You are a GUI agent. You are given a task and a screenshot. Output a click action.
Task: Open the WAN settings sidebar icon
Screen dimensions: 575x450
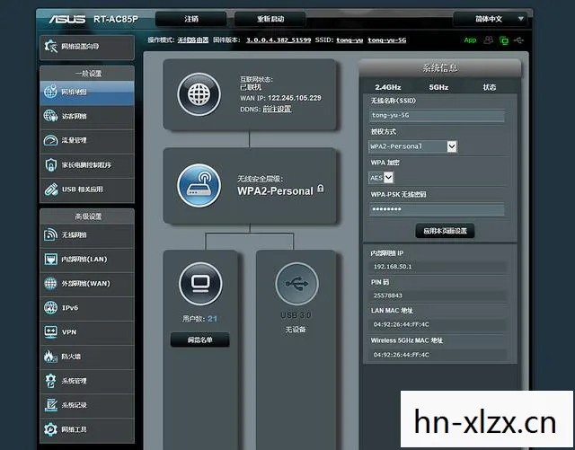click(50, 283)
